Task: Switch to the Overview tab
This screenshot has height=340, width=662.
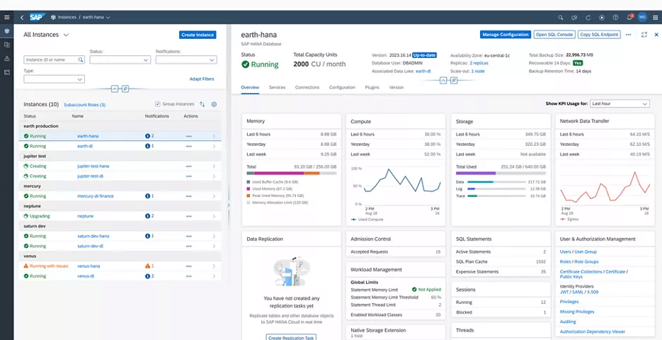Action: (x=249, y=87)
